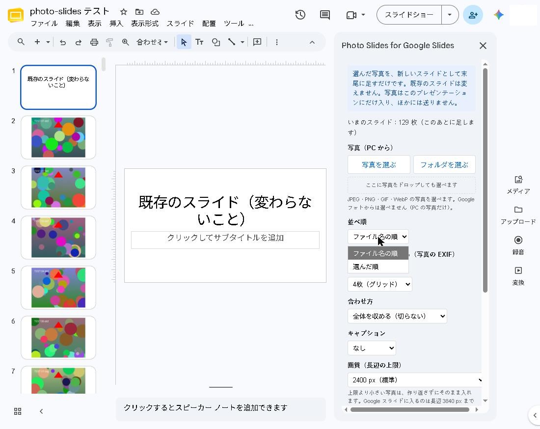Click the share people icon

473,15
